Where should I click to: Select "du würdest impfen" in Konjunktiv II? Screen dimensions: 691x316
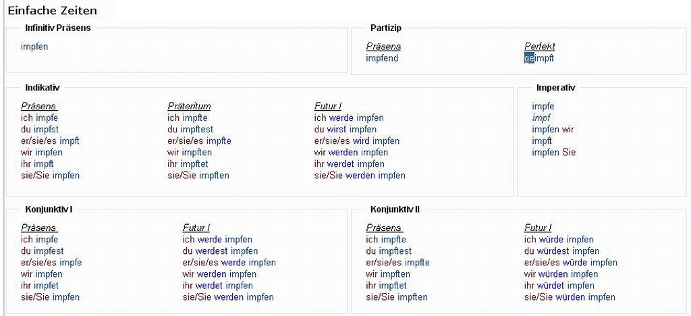(561, 251)
